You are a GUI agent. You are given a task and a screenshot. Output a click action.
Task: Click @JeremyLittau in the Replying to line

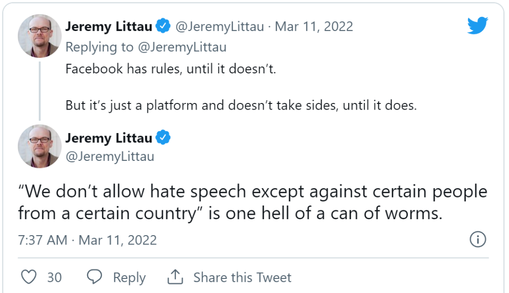coord(181,47)
